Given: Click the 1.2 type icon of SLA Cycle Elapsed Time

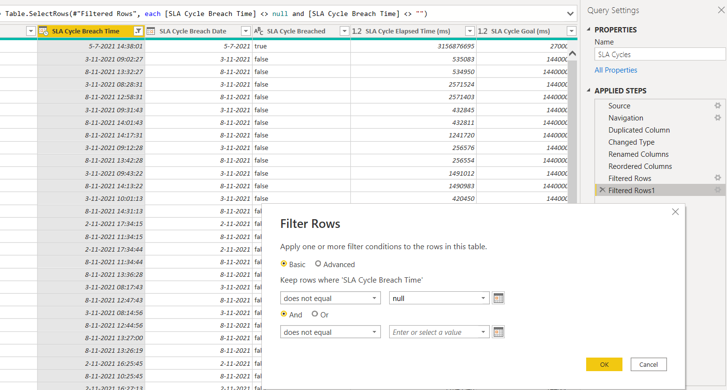Looking at the screenshot, I should [x=357, y=31].
